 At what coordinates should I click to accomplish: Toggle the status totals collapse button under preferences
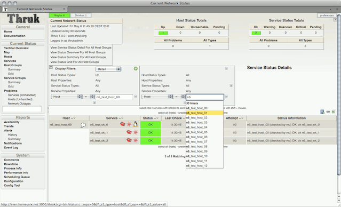point(335,20)
